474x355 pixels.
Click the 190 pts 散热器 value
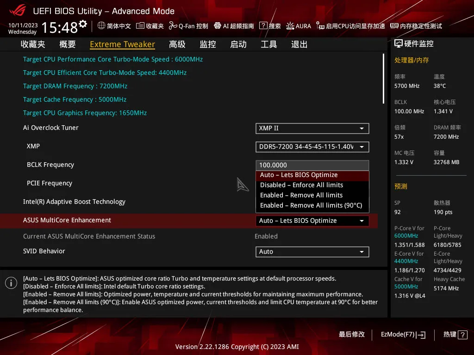(443, 212)
